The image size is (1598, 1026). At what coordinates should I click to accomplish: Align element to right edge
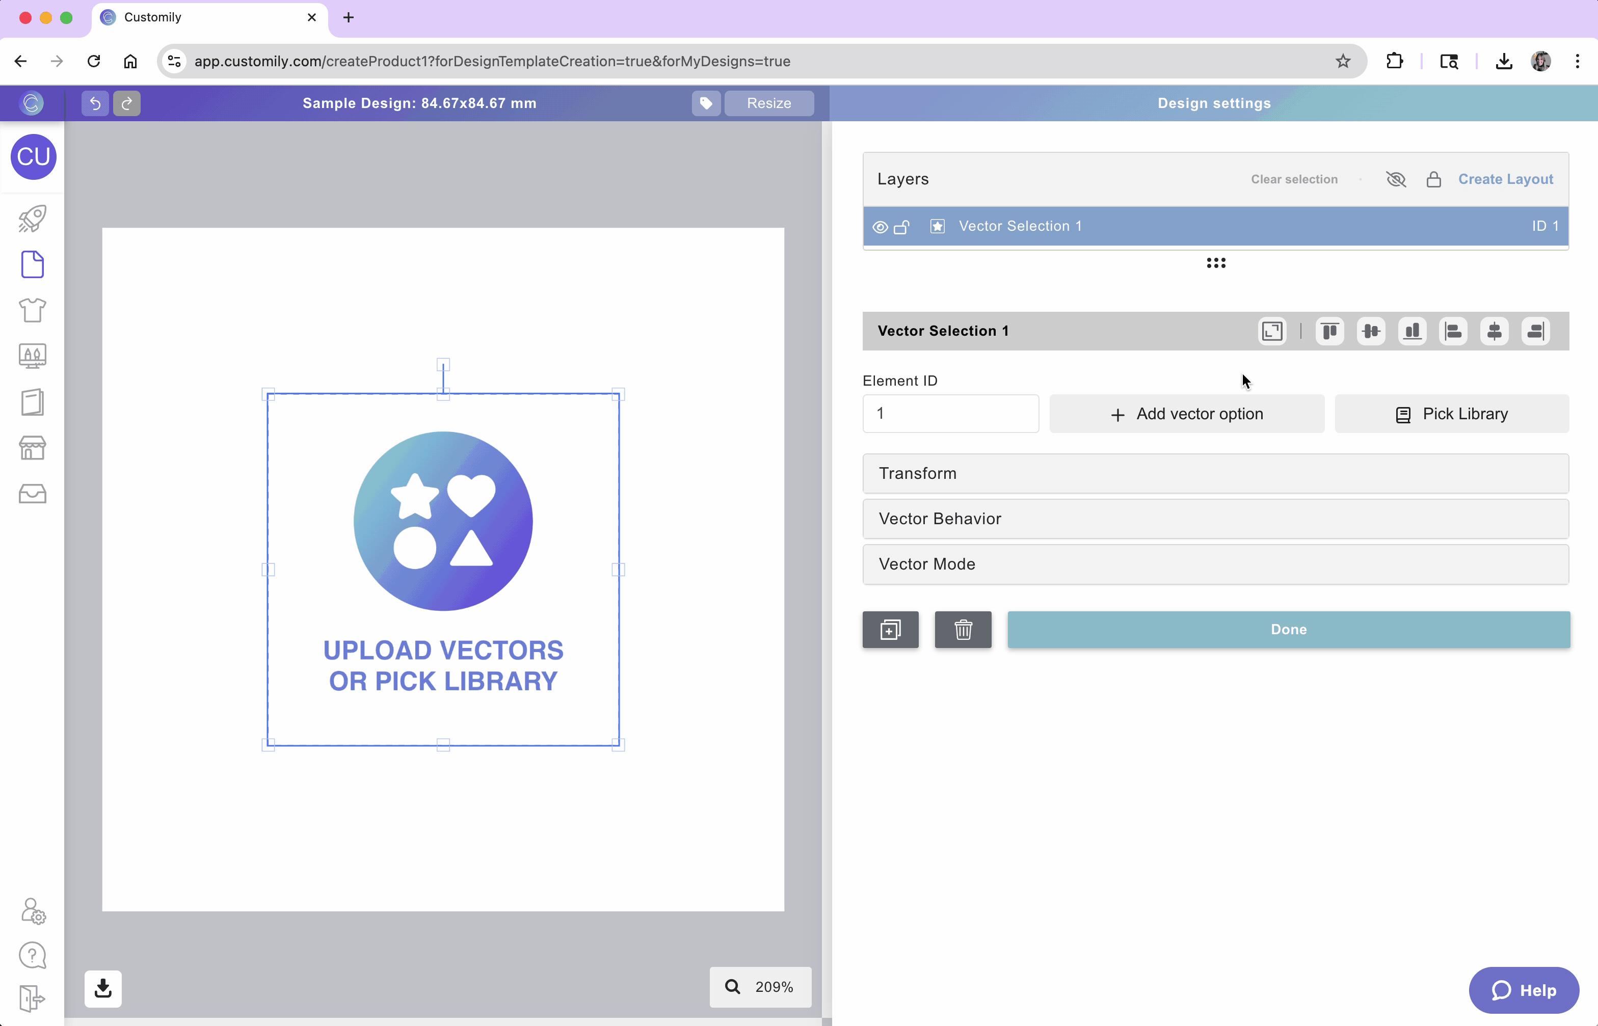coord(1535,331)
